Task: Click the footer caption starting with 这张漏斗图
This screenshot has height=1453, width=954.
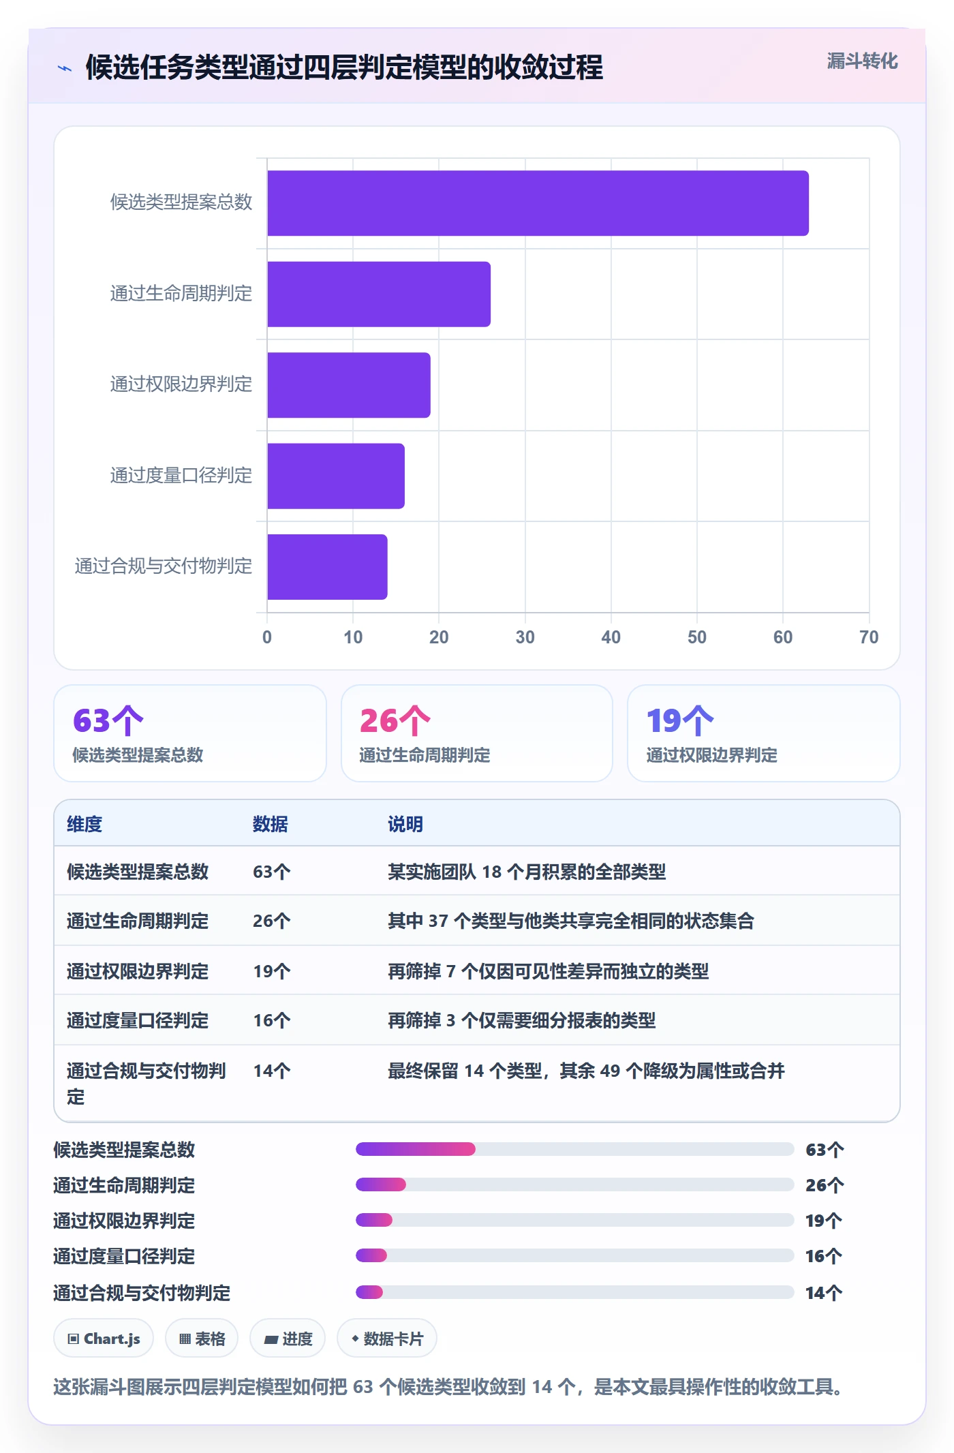Action: click(x=450, y=1386)
